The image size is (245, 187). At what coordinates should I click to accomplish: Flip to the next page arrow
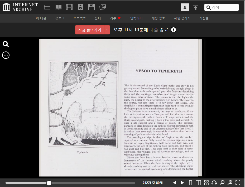tap(182, 183)
